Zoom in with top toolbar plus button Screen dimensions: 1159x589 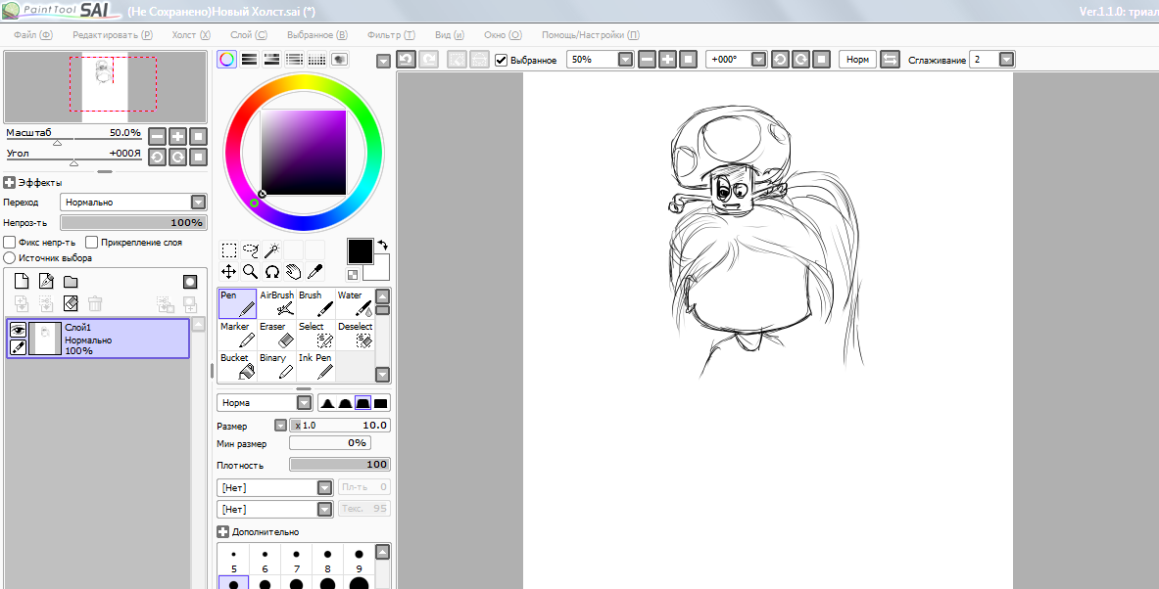[667, 59]
